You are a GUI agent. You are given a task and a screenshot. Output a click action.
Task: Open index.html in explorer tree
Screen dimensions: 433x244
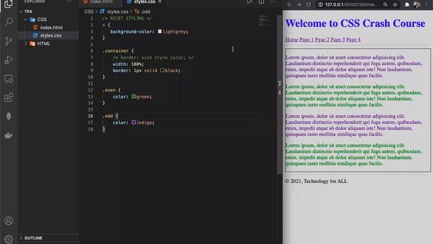51,27
